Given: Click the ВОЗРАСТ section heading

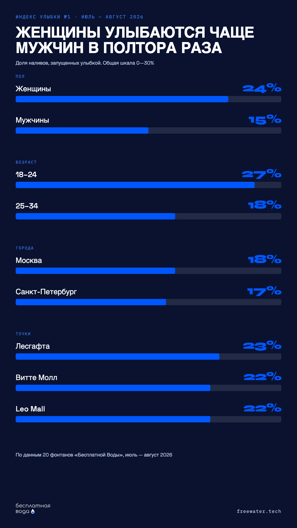Looking at the screenshot, I should (x=26, y=162).
